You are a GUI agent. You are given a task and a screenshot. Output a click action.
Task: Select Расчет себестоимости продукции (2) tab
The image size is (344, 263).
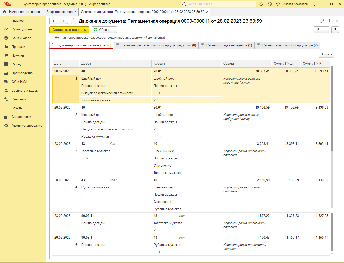click(x=287, y=45)
